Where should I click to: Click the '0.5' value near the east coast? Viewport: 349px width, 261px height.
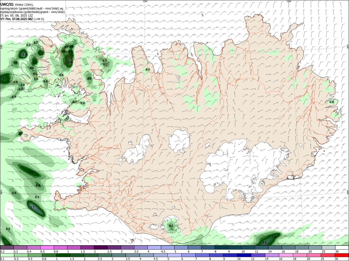point(332,102)
